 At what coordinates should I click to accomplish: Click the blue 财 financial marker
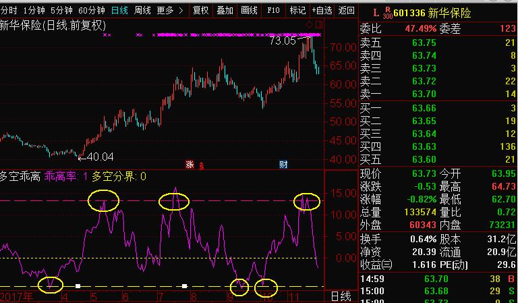[283, 164]
